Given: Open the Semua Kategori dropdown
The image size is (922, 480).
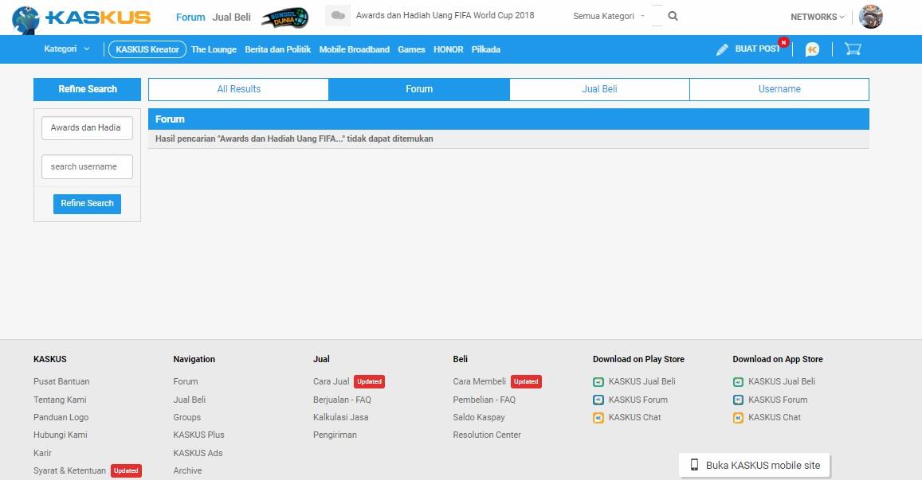Looking at the screenshot, I should click(x=609, y=17).
